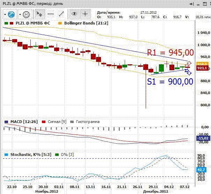The image size is (211, 194).
Task: Click Гистограмма legend label
Action: [88, 122]
